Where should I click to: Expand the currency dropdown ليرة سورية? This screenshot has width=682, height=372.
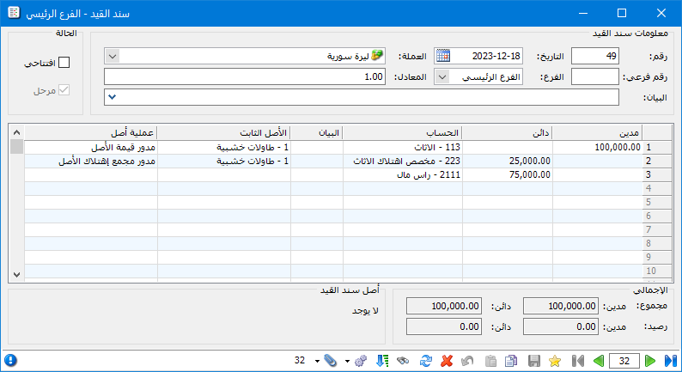coord(113,56)
